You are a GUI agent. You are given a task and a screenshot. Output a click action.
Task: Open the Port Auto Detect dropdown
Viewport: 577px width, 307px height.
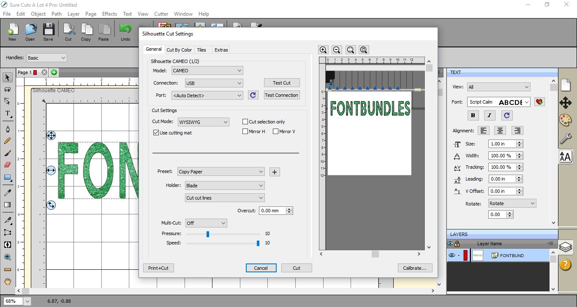click(207, 96)
